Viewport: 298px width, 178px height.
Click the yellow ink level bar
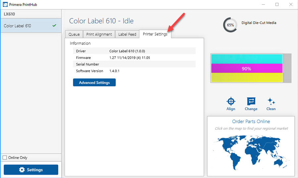247,77
